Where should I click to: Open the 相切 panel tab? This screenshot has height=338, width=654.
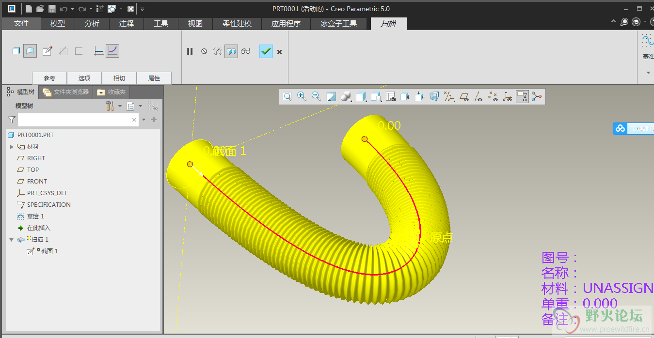coord(119,78)
